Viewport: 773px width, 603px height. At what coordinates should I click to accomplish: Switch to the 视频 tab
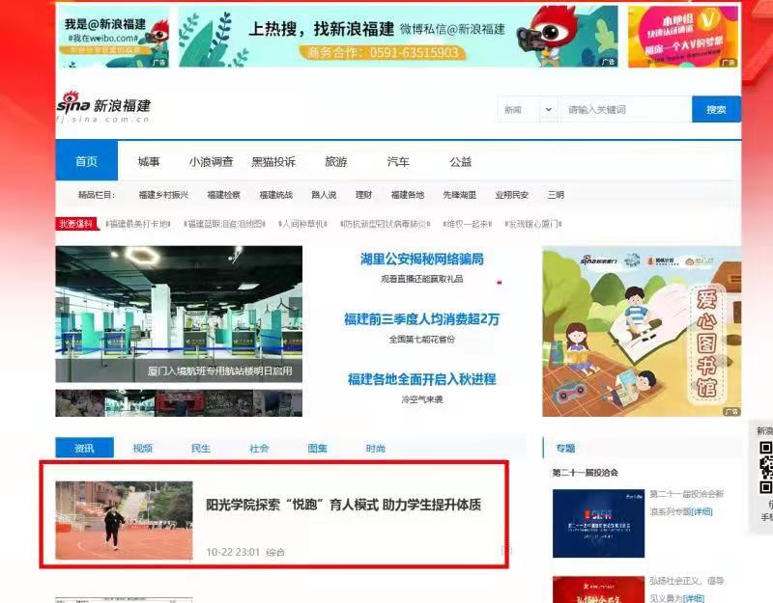point(142,448)
